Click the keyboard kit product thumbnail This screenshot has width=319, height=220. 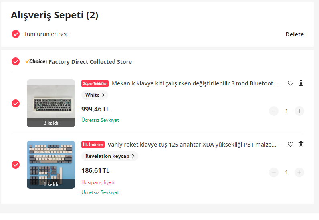pyautogui.click(x=51, y=103)
